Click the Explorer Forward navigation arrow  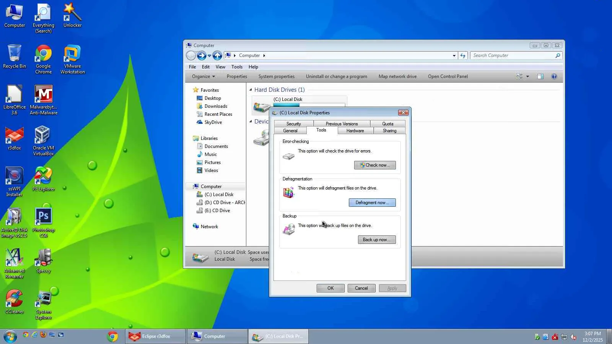tap(202, 55)
